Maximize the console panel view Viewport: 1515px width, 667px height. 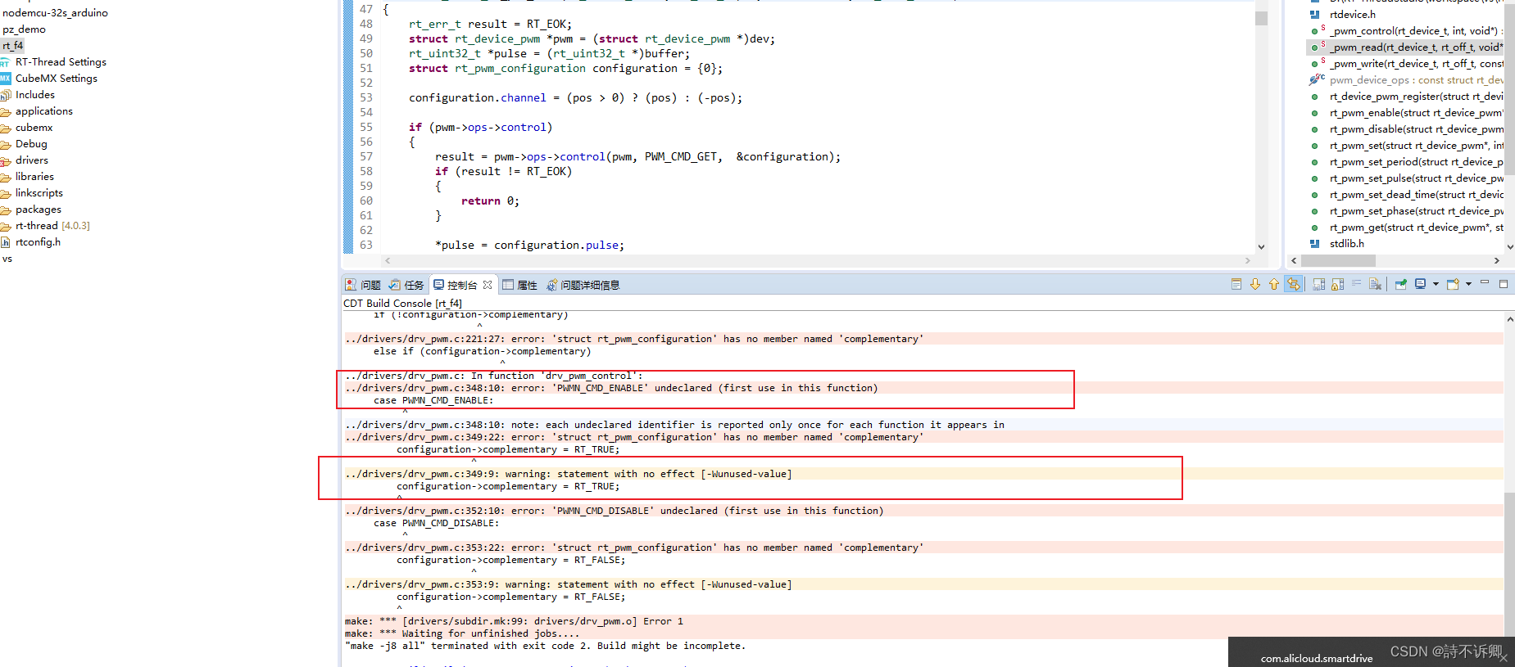[x=1504, y=284]
